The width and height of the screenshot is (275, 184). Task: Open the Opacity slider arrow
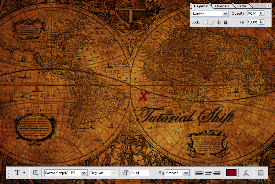[x=261, y=13]
